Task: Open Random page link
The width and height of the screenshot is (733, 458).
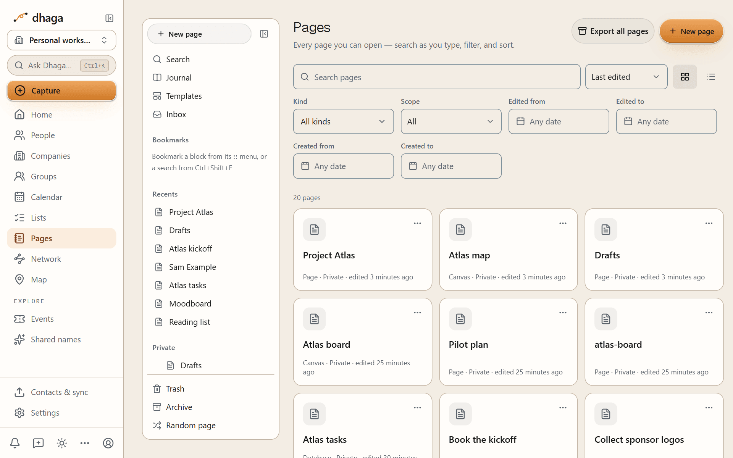Action: coord(210,425)
